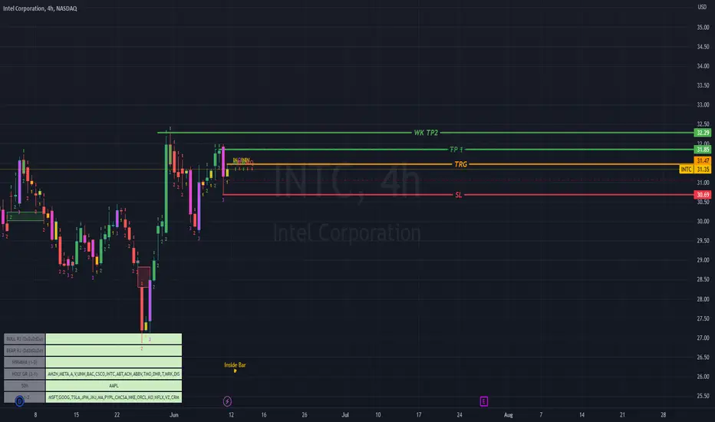Click the AAPL table cell
This screenshot has width=715, height=422.
click(x=114, y=385)
